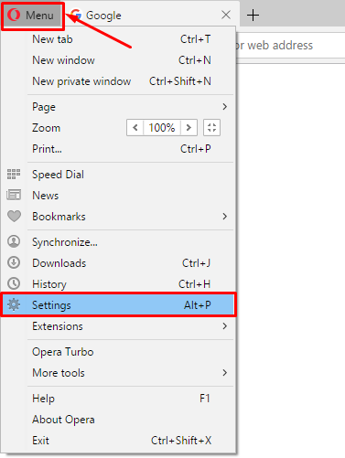Image resolution: width=345 pixels, height=458 pixels.
Task: Open a new tab with plus button
Action: pos(253,15)
